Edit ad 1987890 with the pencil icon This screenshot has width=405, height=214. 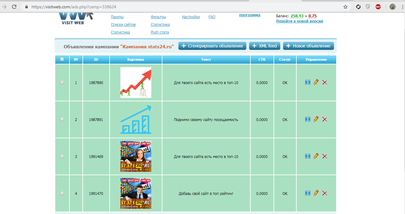(316, 83)
